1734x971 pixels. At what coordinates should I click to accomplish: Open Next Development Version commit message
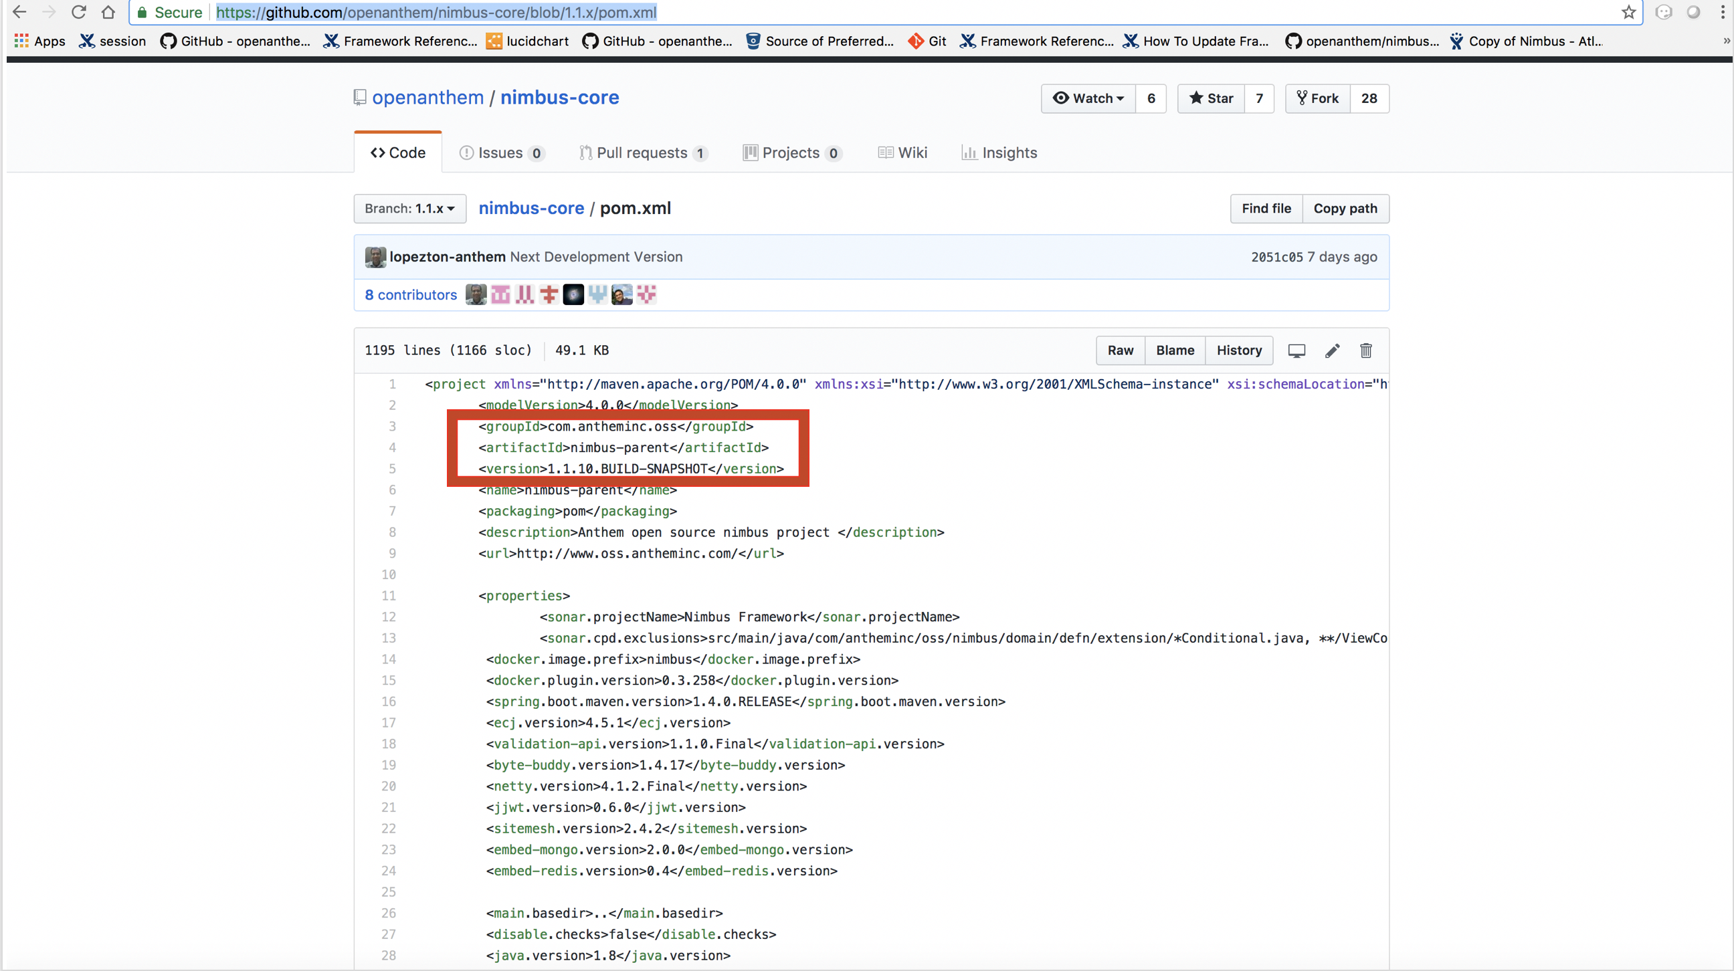pyautogui.click(x=597, y=257)
